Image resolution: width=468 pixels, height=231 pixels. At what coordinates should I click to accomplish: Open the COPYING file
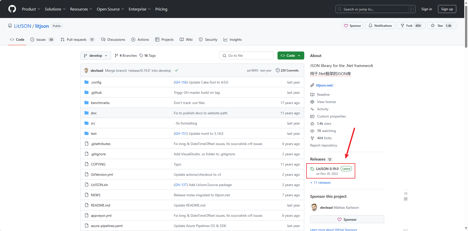coord(98,164)
